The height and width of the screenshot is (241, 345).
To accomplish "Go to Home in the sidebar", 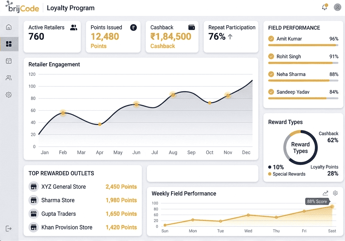I will (x=9, y=27).
